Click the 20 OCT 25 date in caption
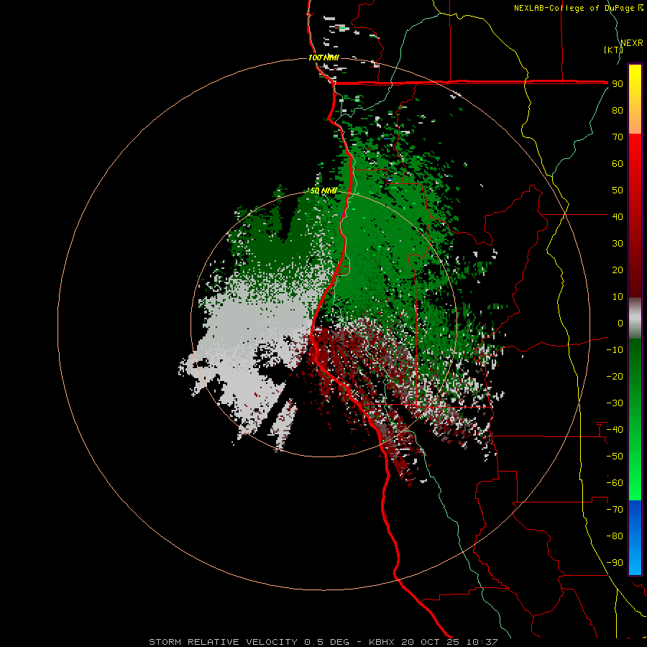 pyautogui.click(x=431, y=642)
